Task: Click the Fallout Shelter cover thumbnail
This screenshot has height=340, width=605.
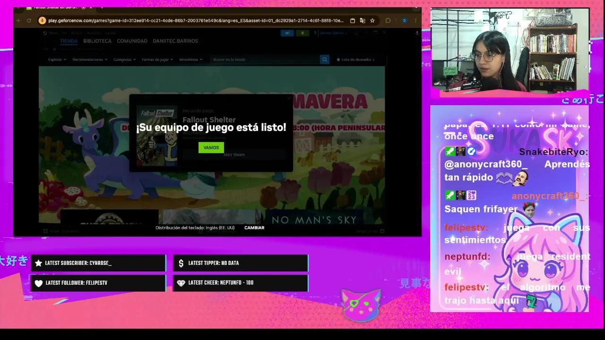Action: pyautogui.click(x=157, y=137)
